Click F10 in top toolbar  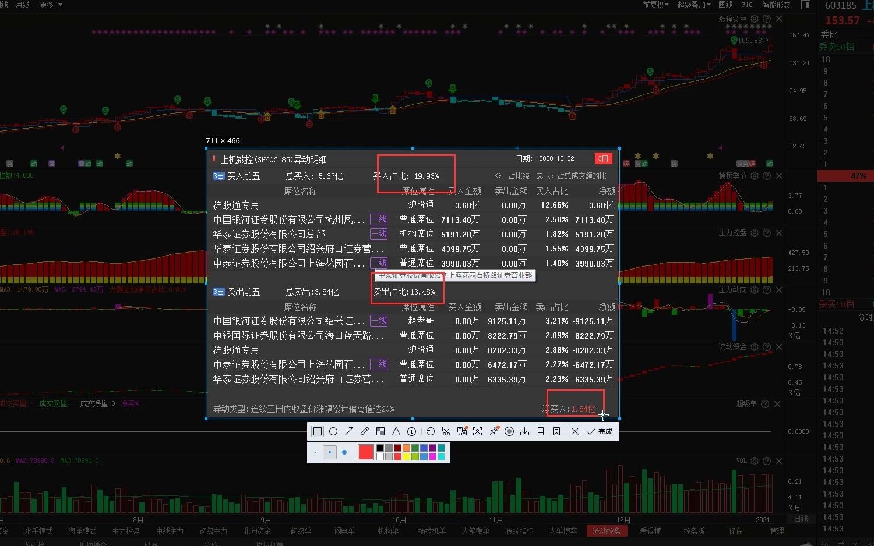pos(747,5)
